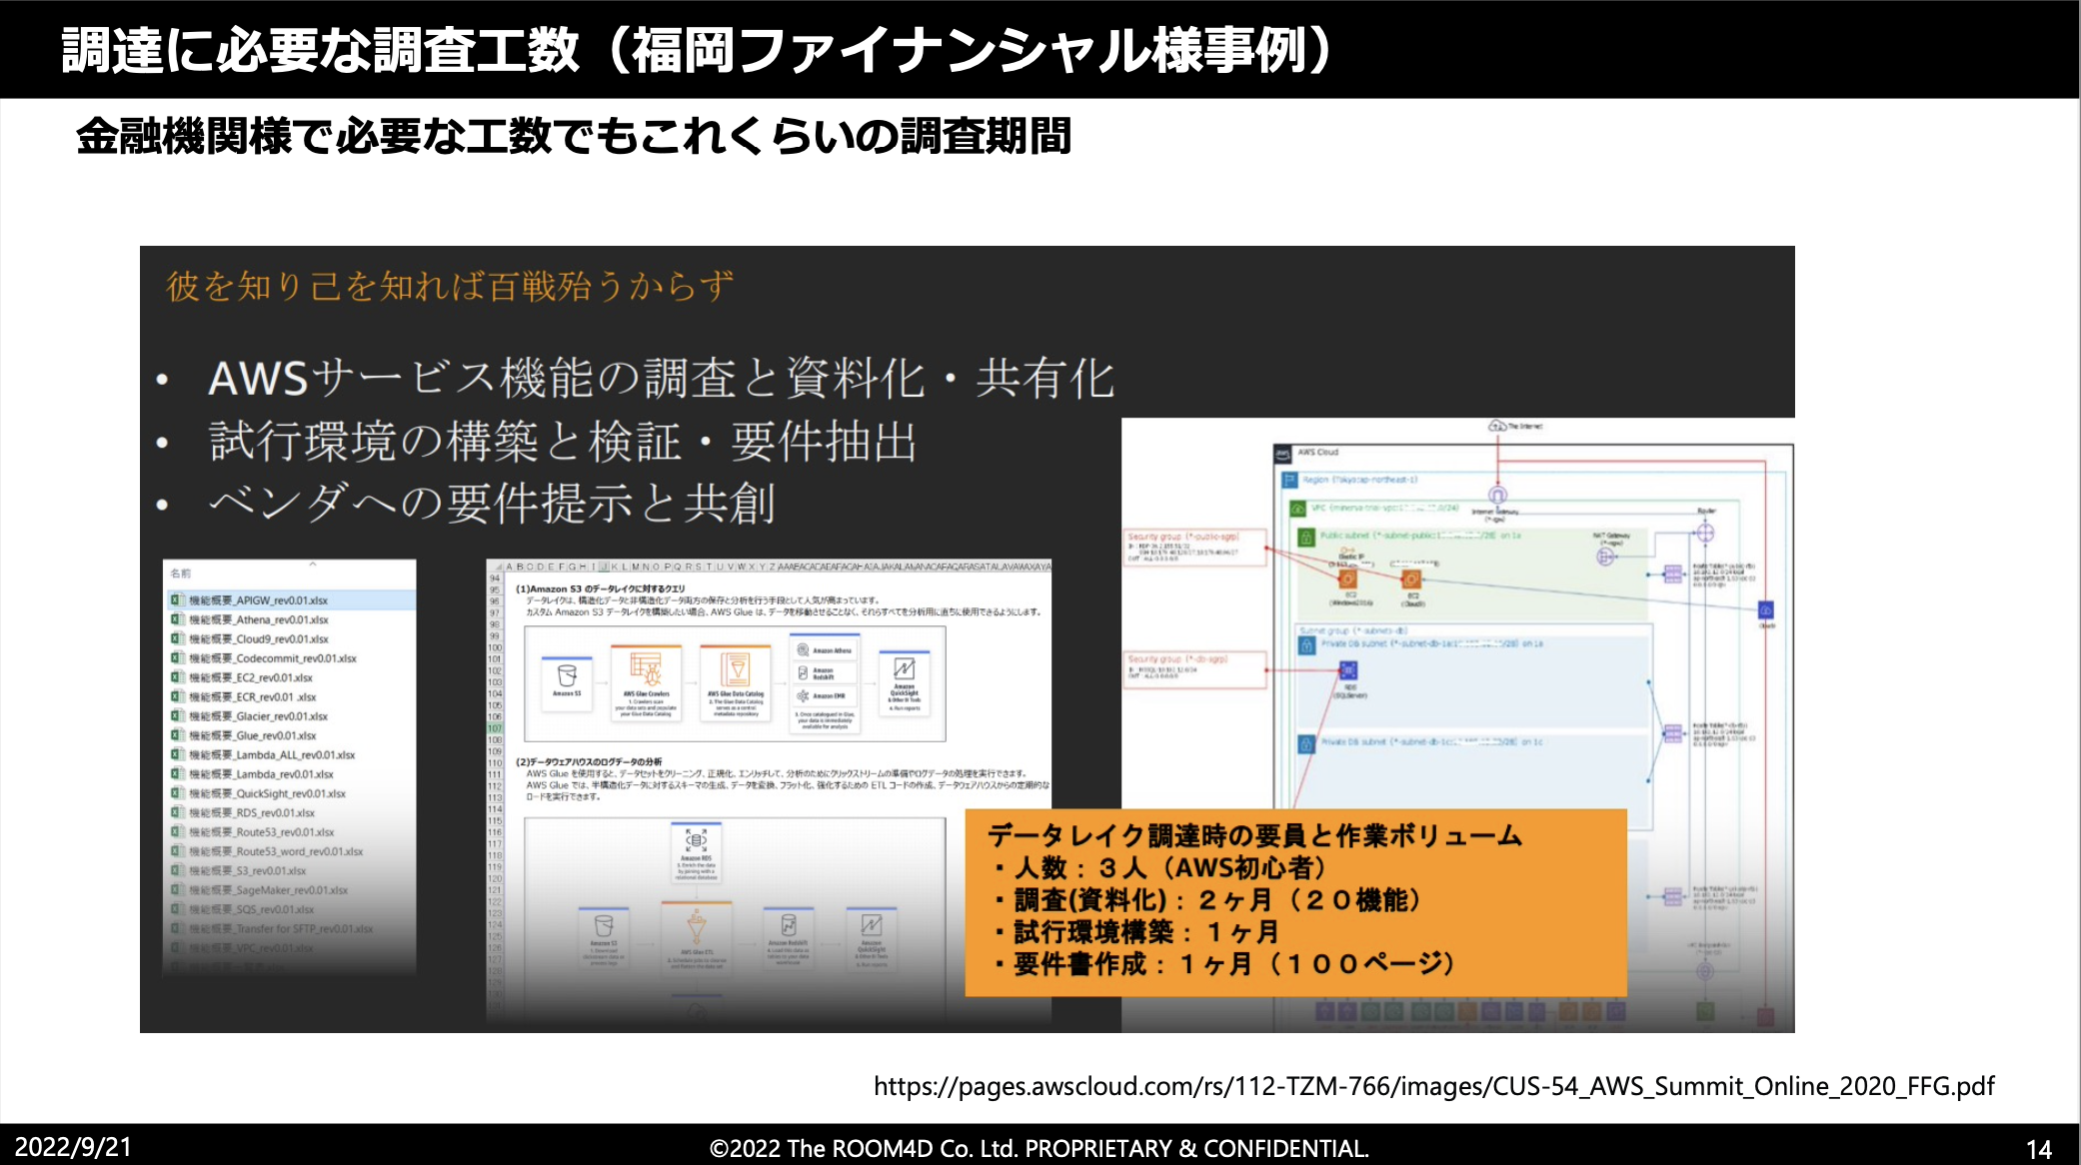Click the AWS Cloud logo in architecture diagram

tap(1283, 454)
